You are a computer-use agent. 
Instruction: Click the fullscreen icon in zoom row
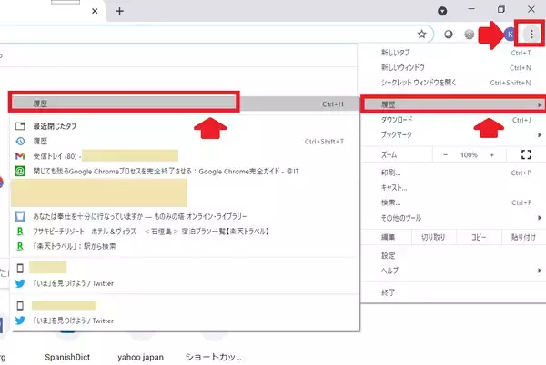pyautogui.click(x=524, y=155)
